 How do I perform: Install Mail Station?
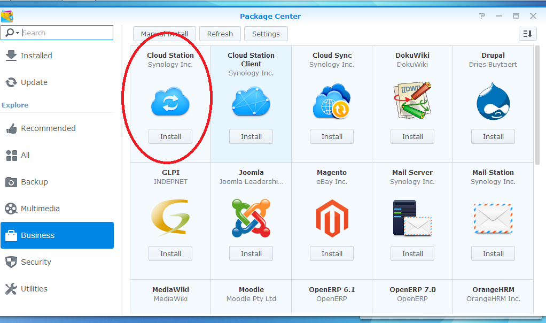coord(493,253)
